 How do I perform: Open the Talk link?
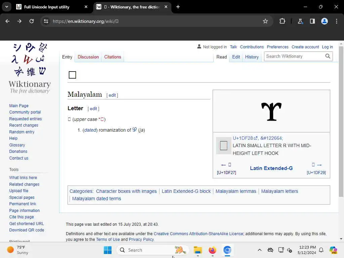tap(233, 47)
